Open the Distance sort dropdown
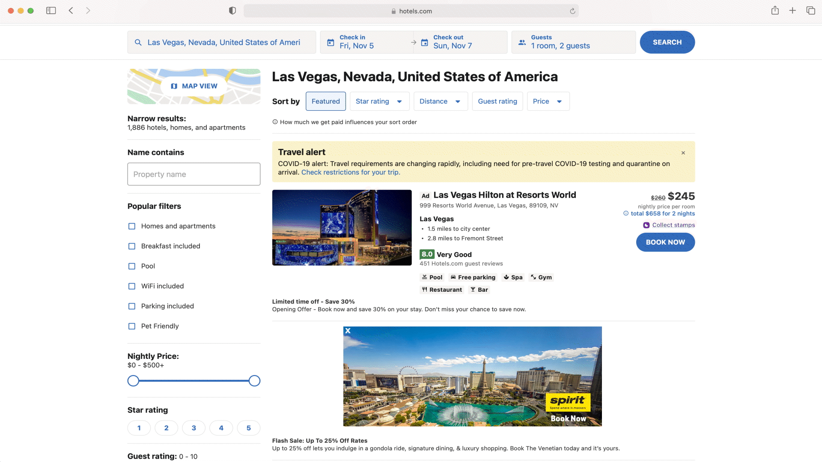The image size is (822, 462). click(x=440, y=101)
